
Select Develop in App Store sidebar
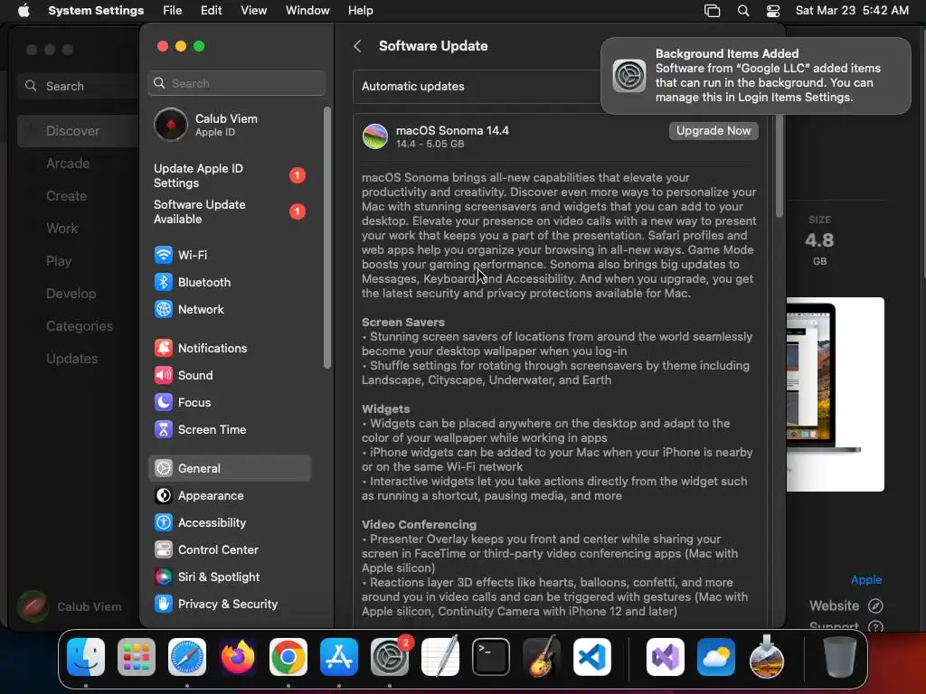point(71,294)
